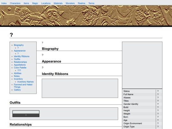Jump to Color Palette in contents list
The width and height of the screenshot is (172, 129).
20,68
